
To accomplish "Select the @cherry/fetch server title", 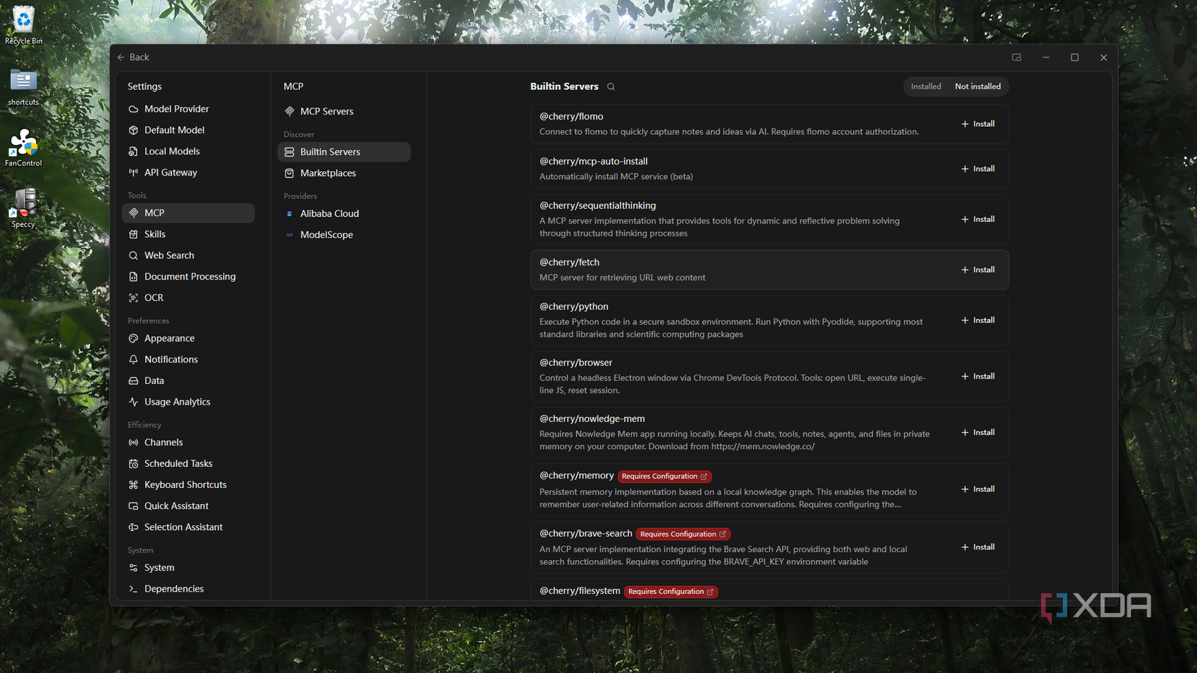I will tap(569, 263).
